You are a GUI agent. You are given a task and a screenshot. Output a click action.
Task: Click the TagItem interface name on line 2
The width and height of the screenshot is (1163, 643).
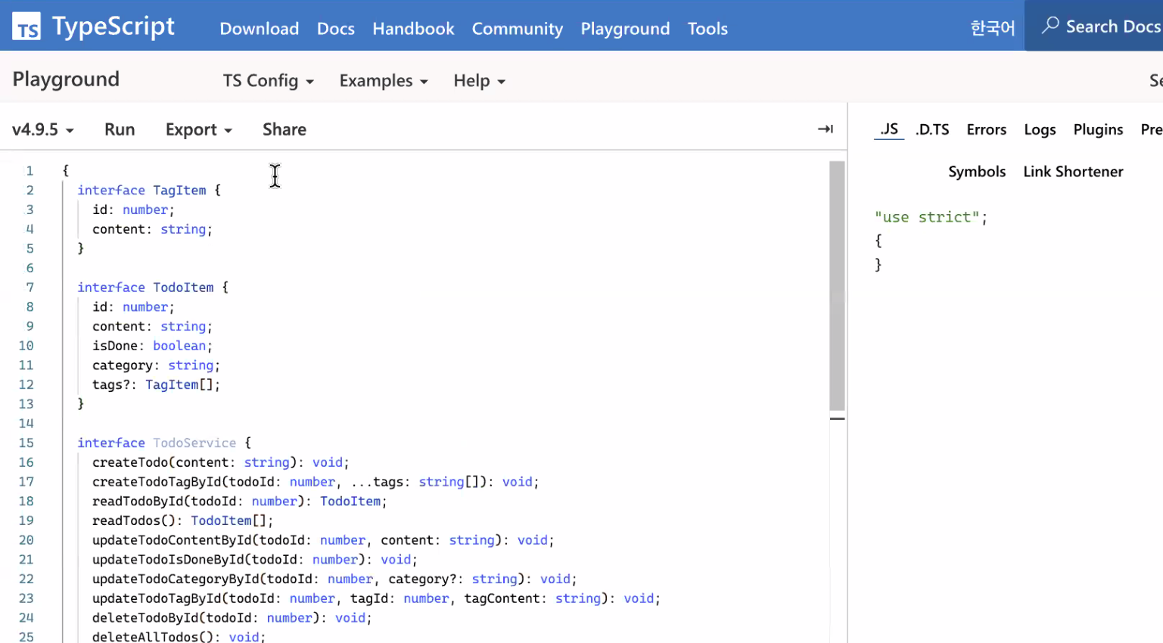[x=179, y=190]
